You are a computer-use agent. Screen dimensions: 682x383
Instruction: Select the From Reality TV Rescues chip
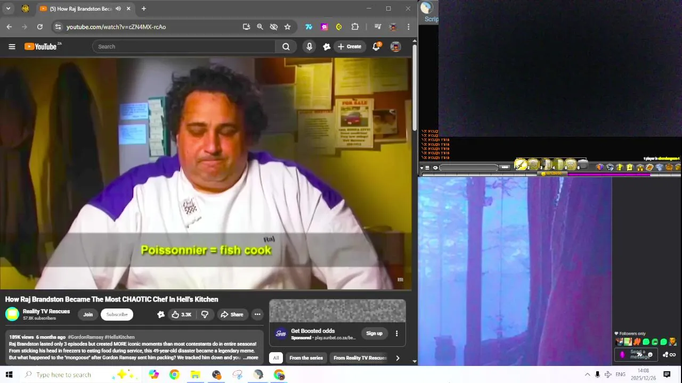360,358
